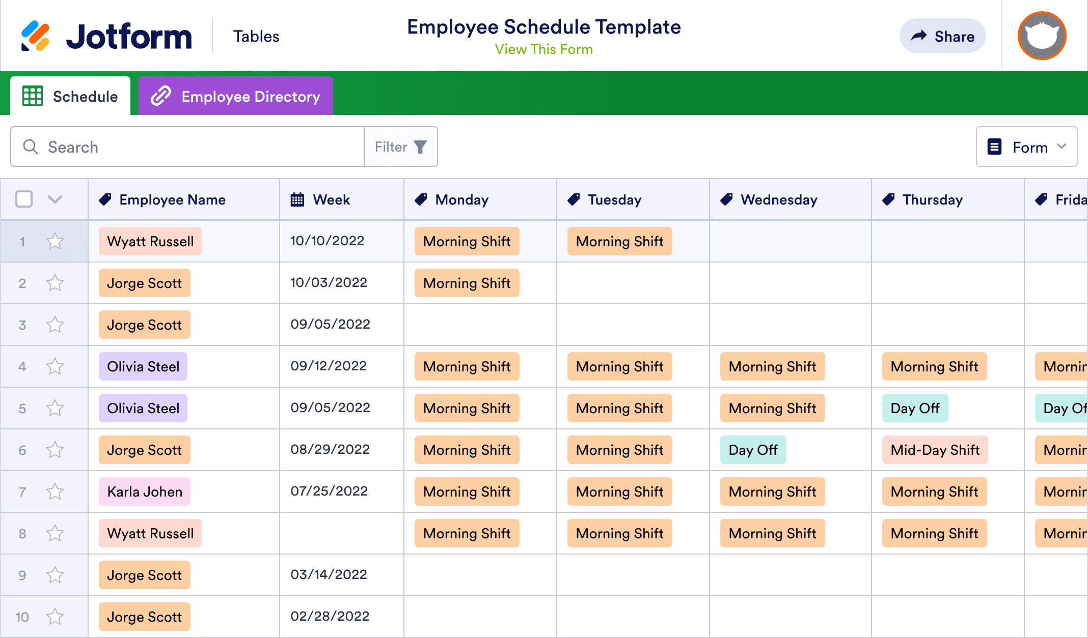Click the Jotform logo icon
Image resolution: width=1088 pixels, height=638 pixels.
tap(35, 36)
